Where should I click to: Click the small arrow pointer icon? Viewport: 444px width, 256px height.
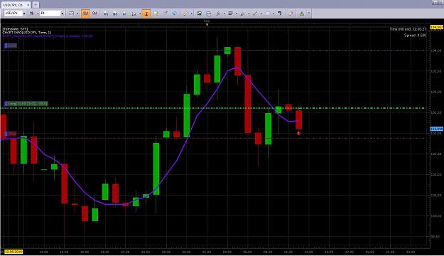166,13
